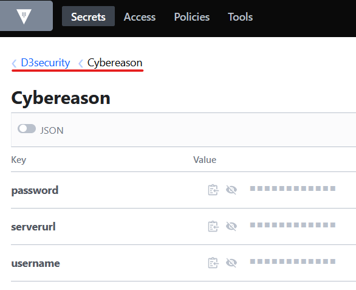Click the back chevron before D3security
The height and width of the screenshot is (290, 356).
[14, 63]
